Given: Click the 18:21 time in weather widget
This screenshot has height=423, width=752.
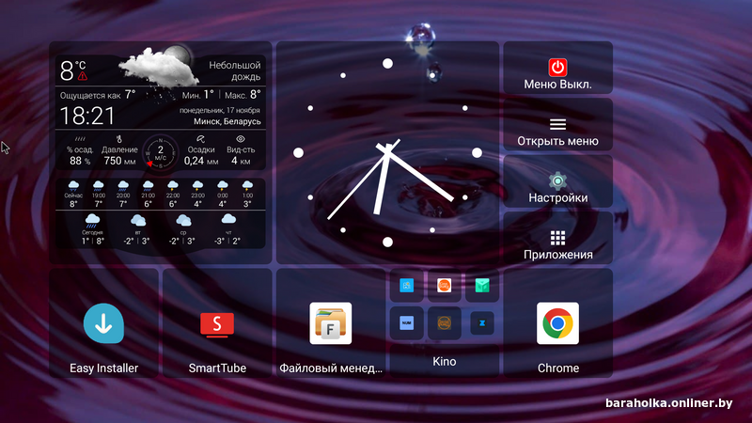Looking at the screenshot, I should [x=87, y=116].
